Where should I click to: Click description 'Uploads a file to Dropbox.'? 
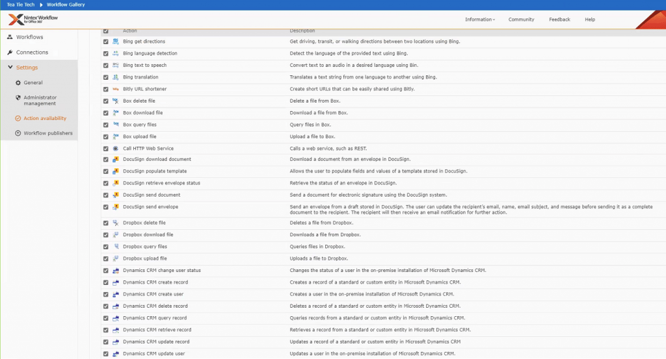pos(319,258)
